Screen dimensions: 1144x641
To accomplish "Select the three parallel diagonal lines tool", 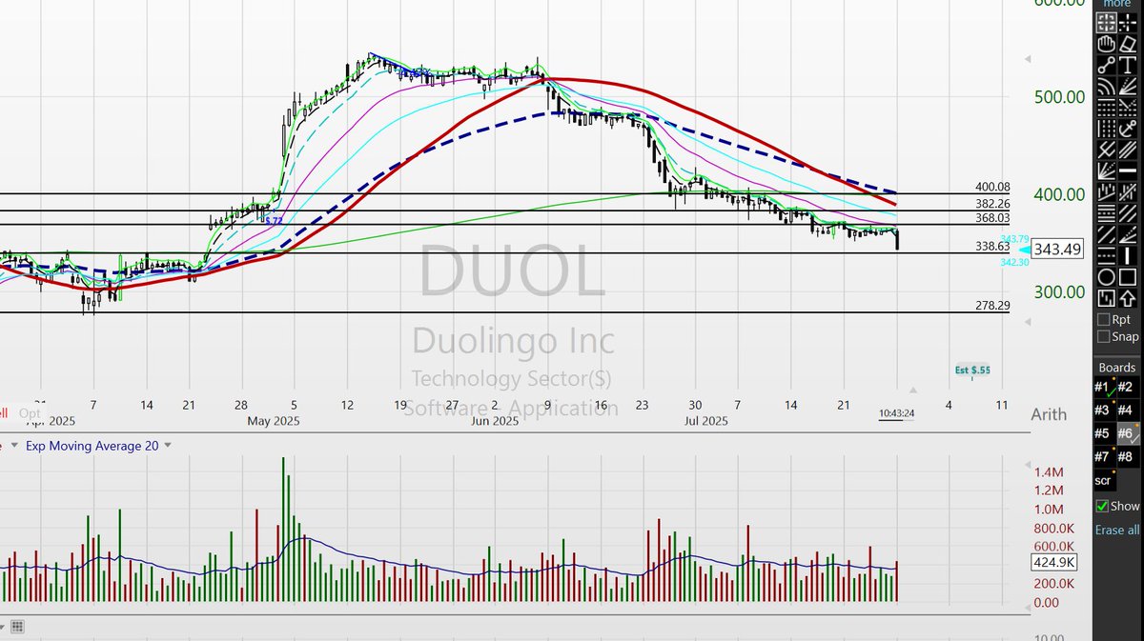I will coord(1128,150).
